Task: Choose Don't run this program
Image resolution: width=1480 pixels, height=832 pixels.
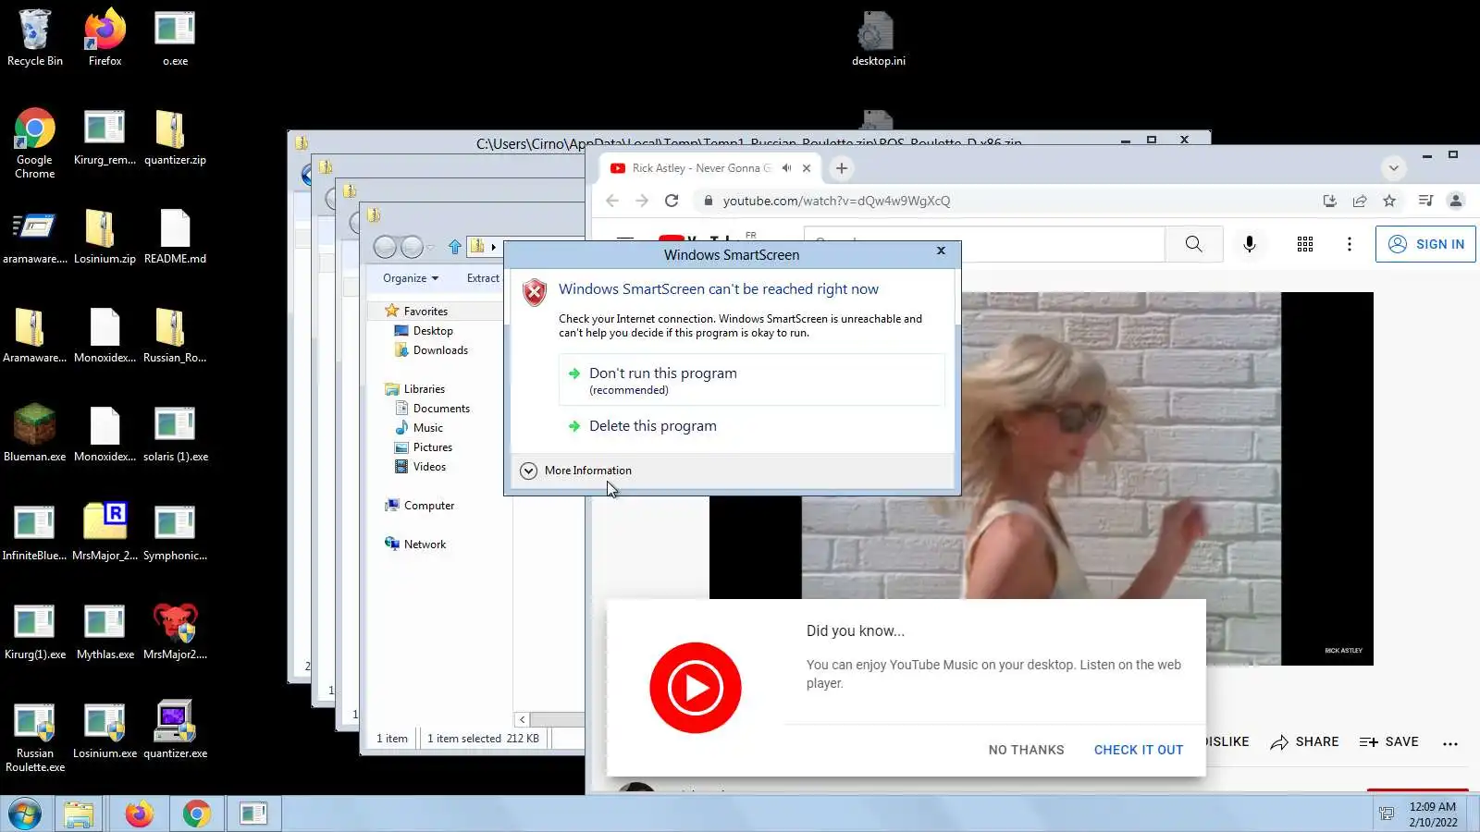Action: click(751, 380)
